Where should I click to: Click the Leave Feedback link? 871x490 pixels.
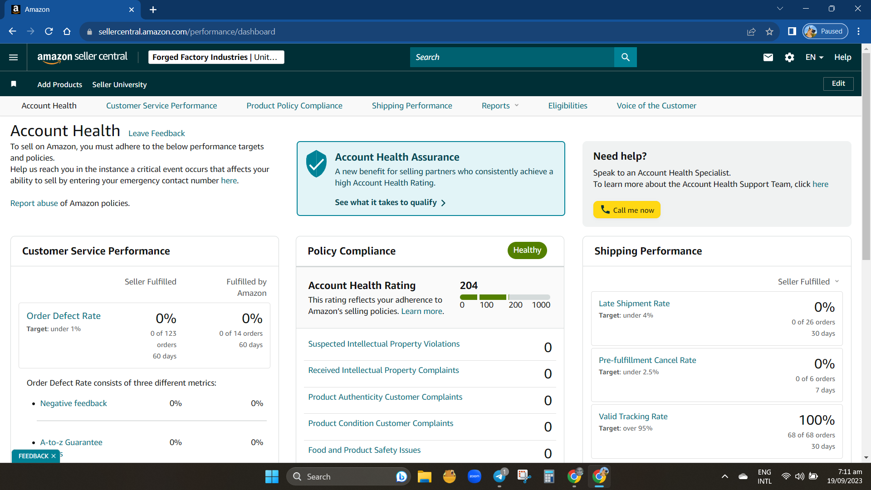point(157,133)
